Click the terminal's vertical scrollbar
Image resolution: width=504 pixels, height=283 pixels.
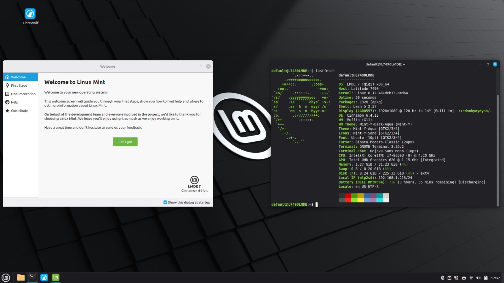click(x=498, y=150)
